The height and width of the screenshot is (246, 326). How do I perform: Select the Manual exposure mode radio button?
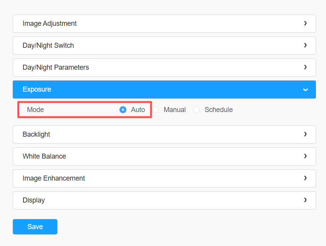[156, 109]
